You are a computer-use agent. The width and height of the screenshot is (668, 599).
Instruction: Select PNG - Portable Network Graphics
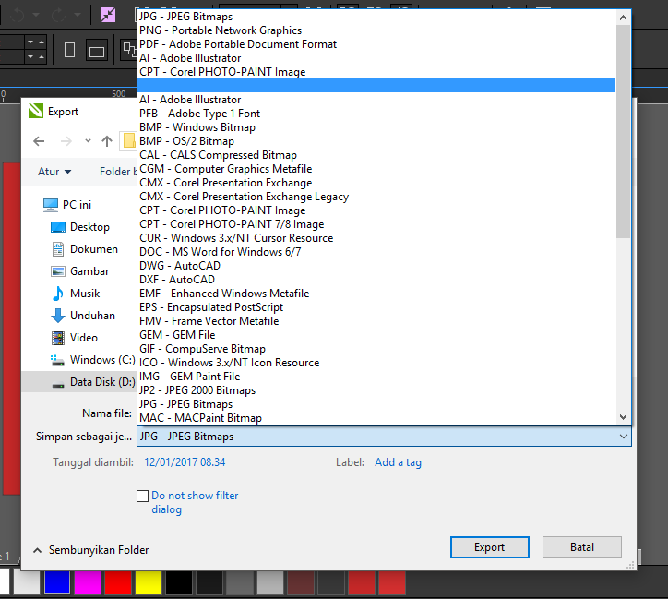(376, 30)
